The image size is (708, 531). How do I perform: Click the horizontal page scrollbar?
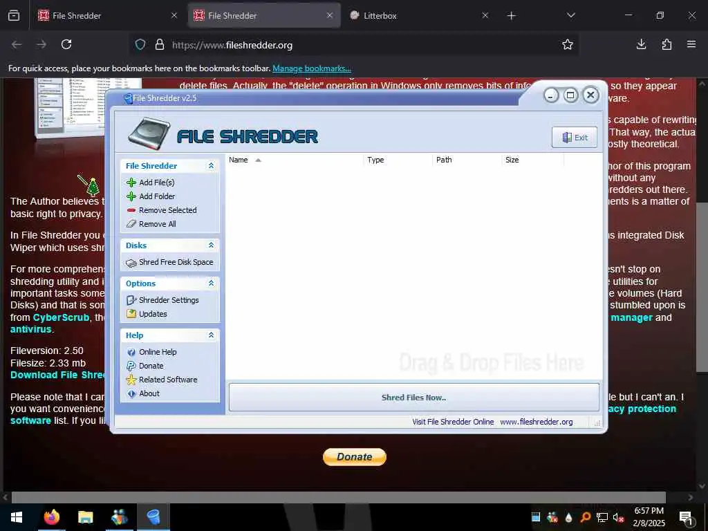click(339, 497)
